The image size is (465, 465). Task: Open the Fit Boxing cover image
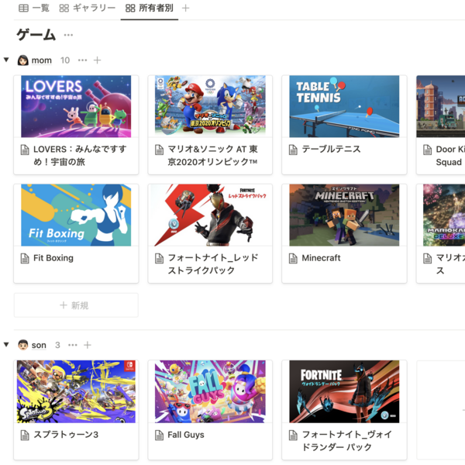(x=76, y=215)
